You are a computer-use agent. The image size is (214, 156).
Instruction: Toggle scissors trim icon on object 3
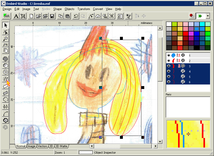[179, 66]
